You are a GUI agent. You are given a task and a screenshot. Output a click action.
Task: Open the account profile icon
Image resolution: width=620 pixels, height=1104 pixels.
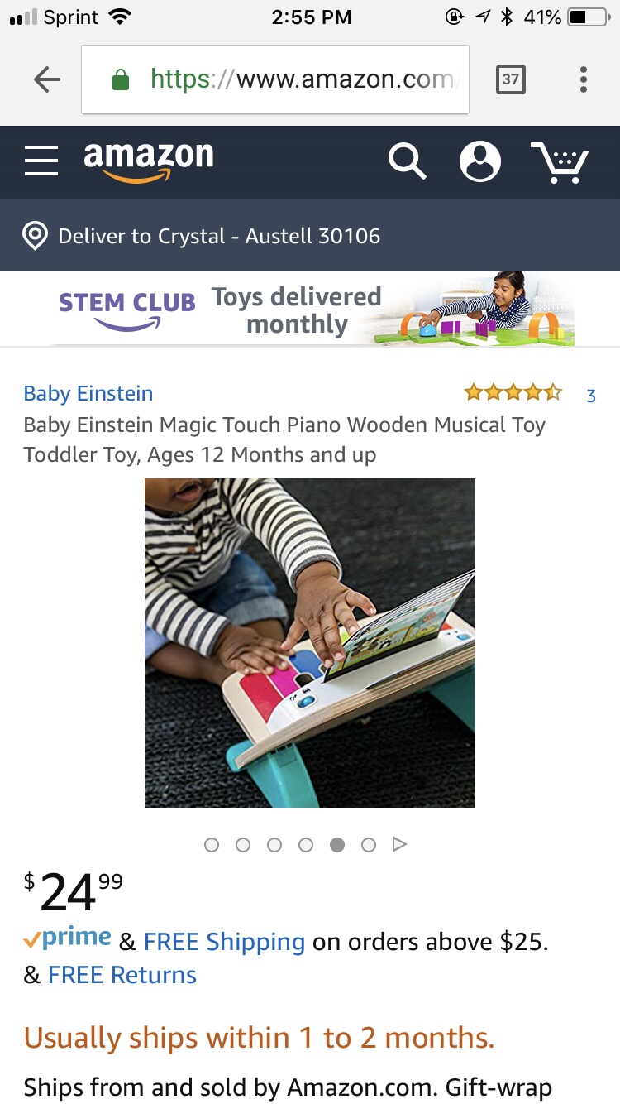(480, 161)
